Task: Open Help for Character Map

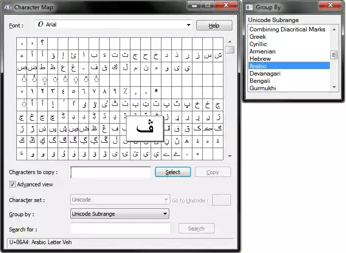Action: pos(214,25)
